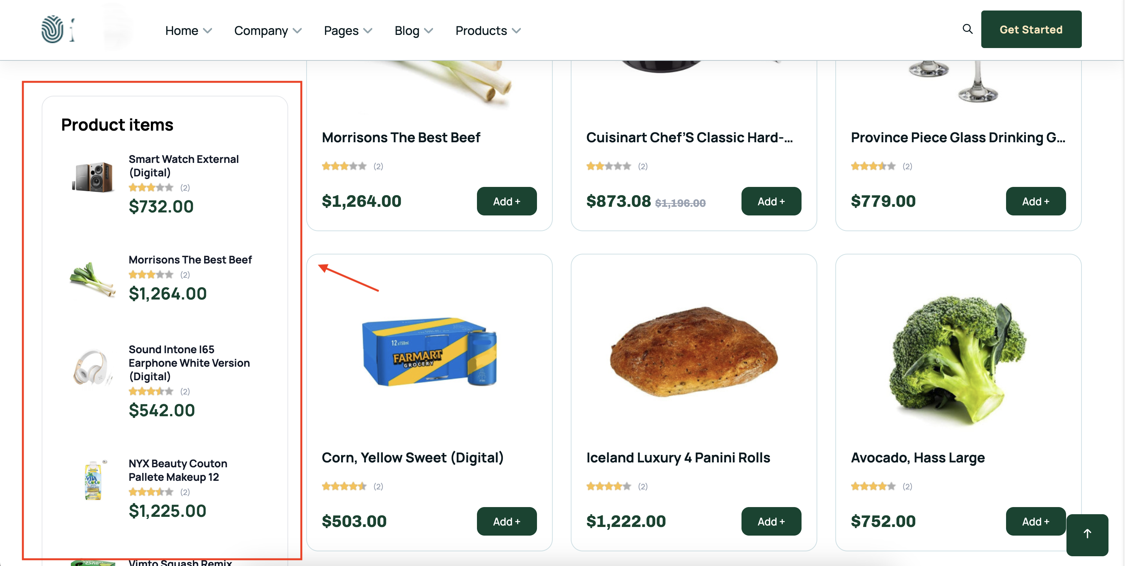Open the Pages menu

click(x=348, y=30)
